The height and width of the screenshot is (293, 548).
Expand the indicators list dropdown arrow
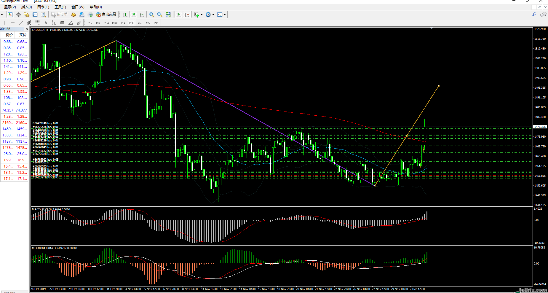pyautogui.click(x=202, y=15)
